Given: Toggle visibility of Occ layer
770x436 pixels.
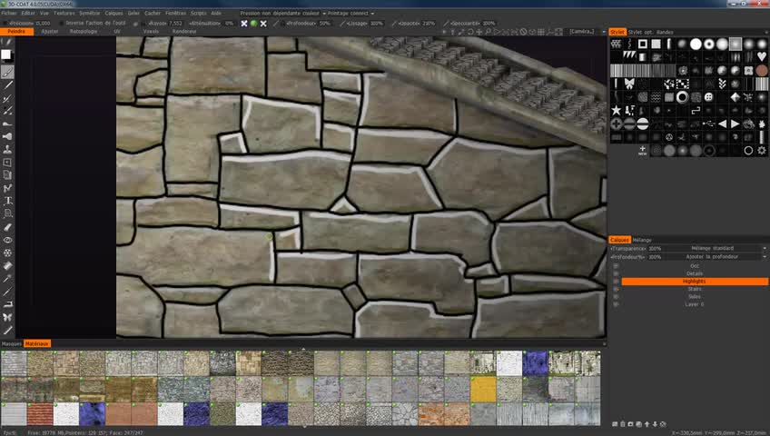Looking at the screenshot, I should pos(616,266).
